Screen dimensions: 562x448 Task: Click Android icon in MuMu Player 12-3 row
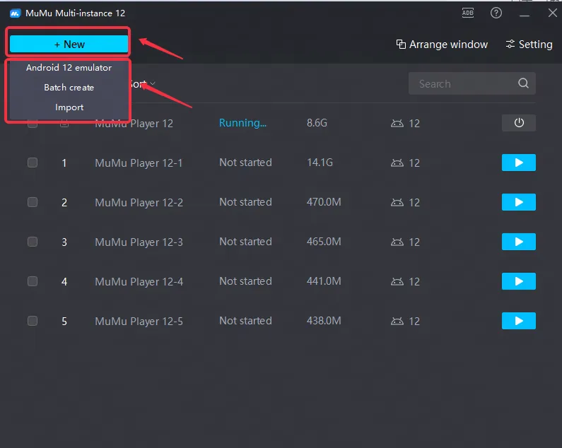point(397,242)
